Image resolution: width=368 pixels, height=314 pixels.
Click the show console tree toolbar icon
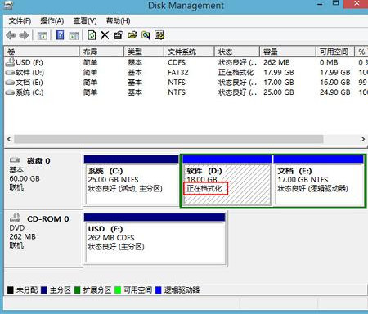(43, 35)
